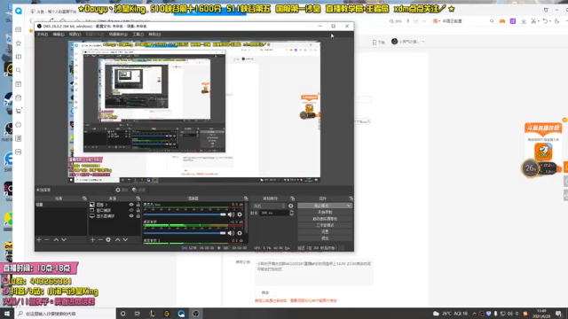Pop out the audio mixer dock
568x319 pixels.
pos(246,198)
